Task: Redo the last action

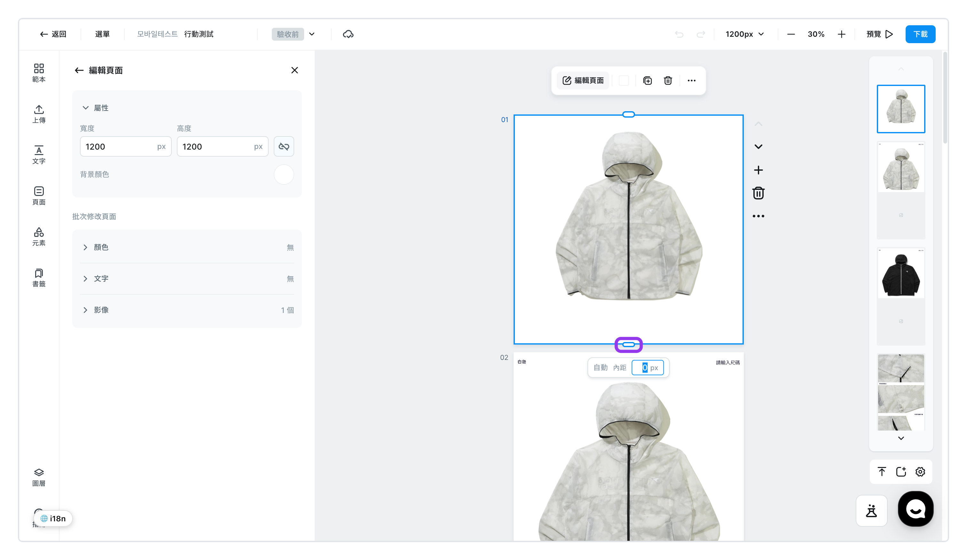Action: coord(701,34)
